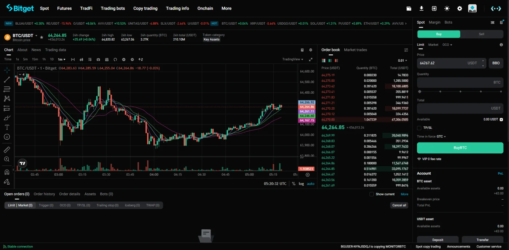This screenshot has width=509, height=250.
Task: Open the Copy trading menu
Action: pyautogui.click(x=145, y=8)
